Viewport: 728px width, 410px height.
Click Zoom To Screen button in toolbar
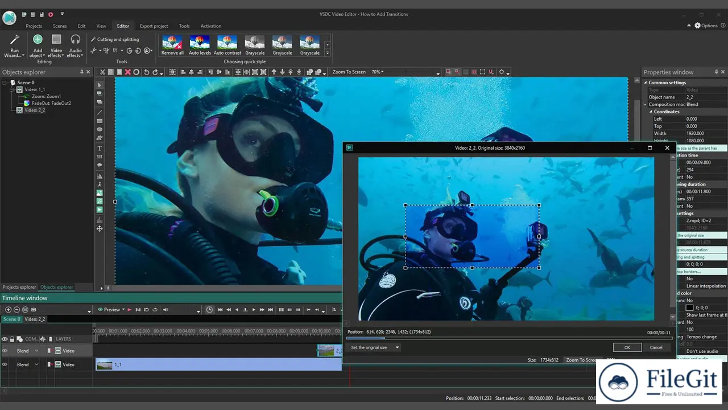point(349,72)
